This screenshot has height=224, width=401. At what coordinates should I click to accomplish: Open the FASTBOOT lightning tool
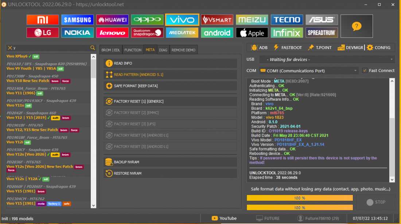(288, 48)
